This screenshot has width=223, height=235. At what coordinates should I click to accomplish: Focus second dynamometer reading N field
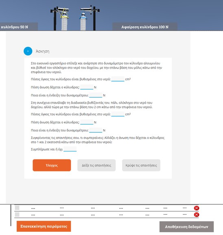point(96,130)
